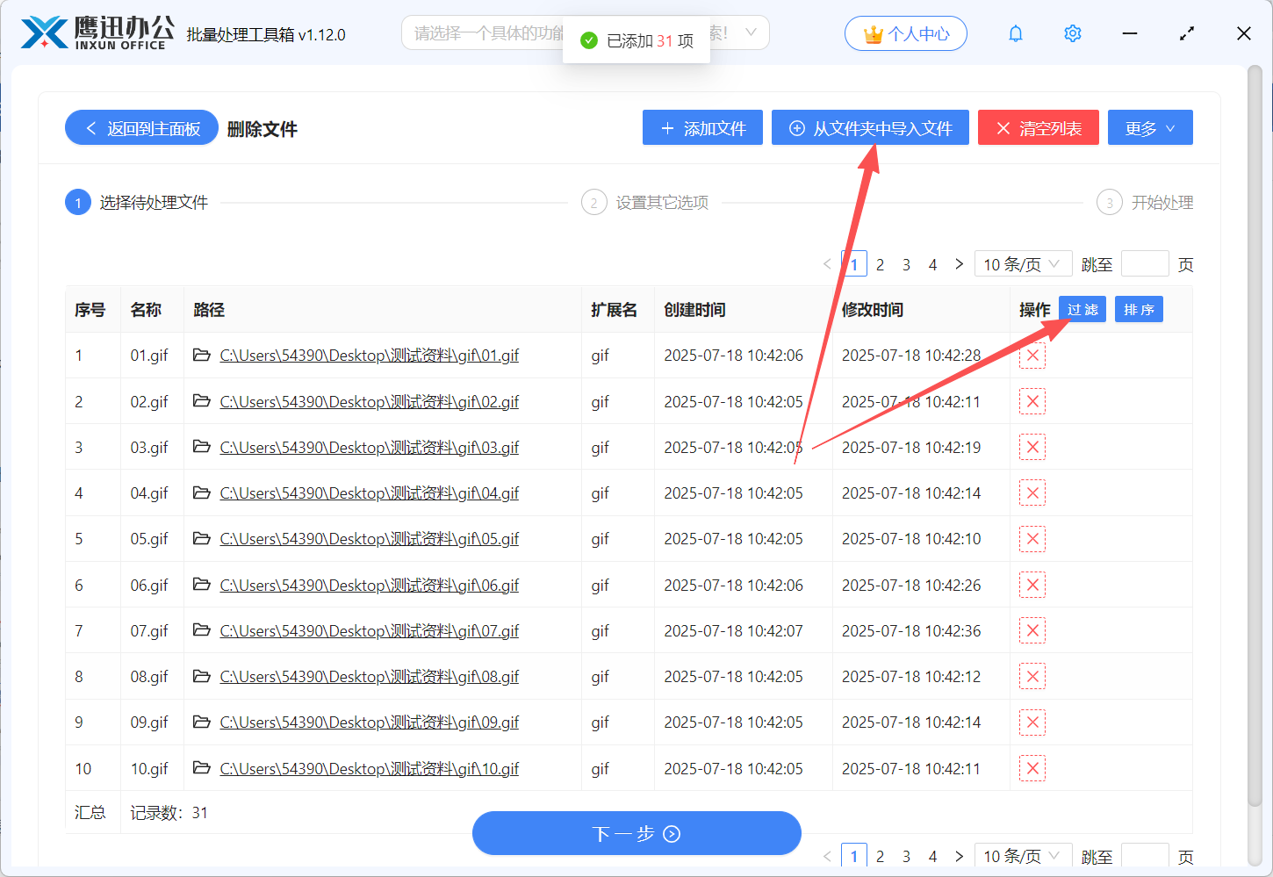Go to next page in top pager

coord(959,264)
